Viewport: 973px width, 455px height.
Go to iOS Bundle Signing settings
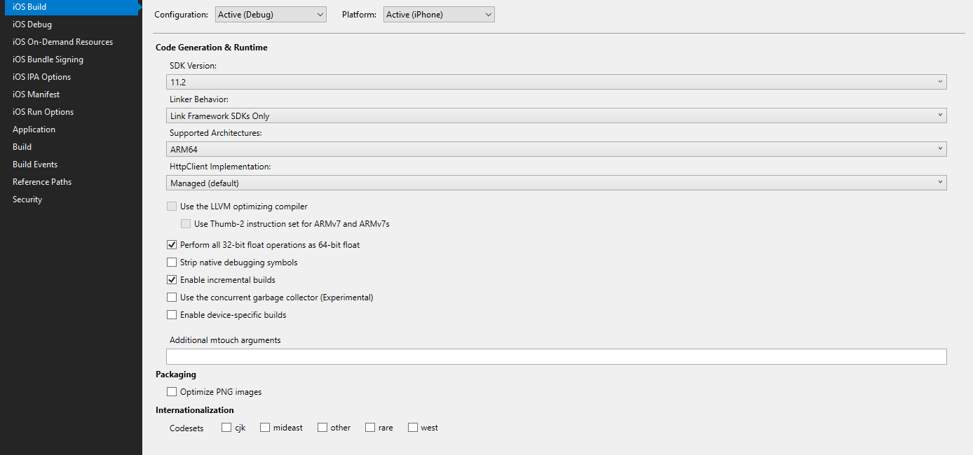48,59
